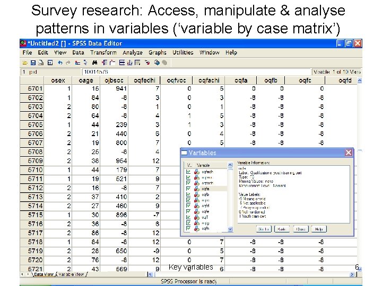Click the Paste button in Variables dialog
The height and width of the screenshot is (286, 382).
click(x=282, y=229)
